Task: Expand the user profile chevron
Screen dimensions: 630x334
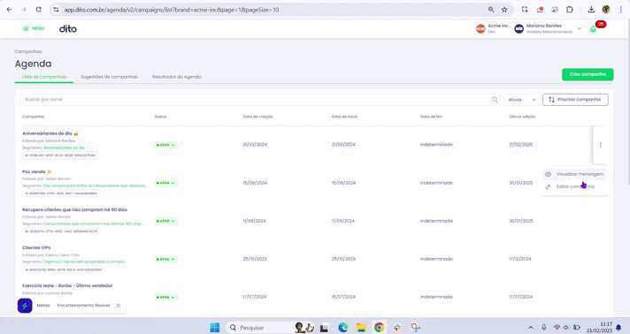Action: click(x=579, y=28)
